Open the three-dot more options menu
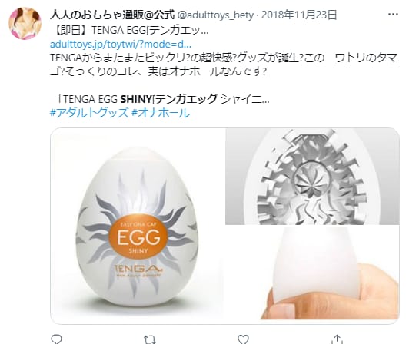Screen dimensions: 409x344 tap(393, 15)
